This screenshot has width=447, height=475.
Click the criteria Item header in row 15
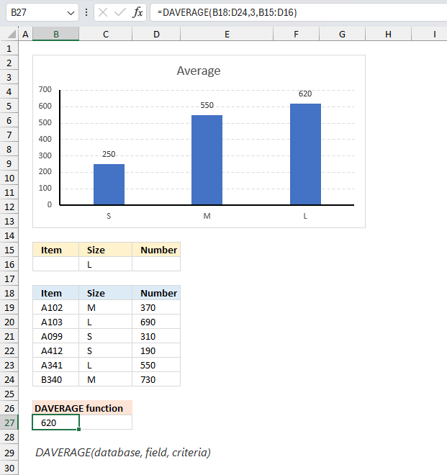pyautogui.click(x=55, y=250)
